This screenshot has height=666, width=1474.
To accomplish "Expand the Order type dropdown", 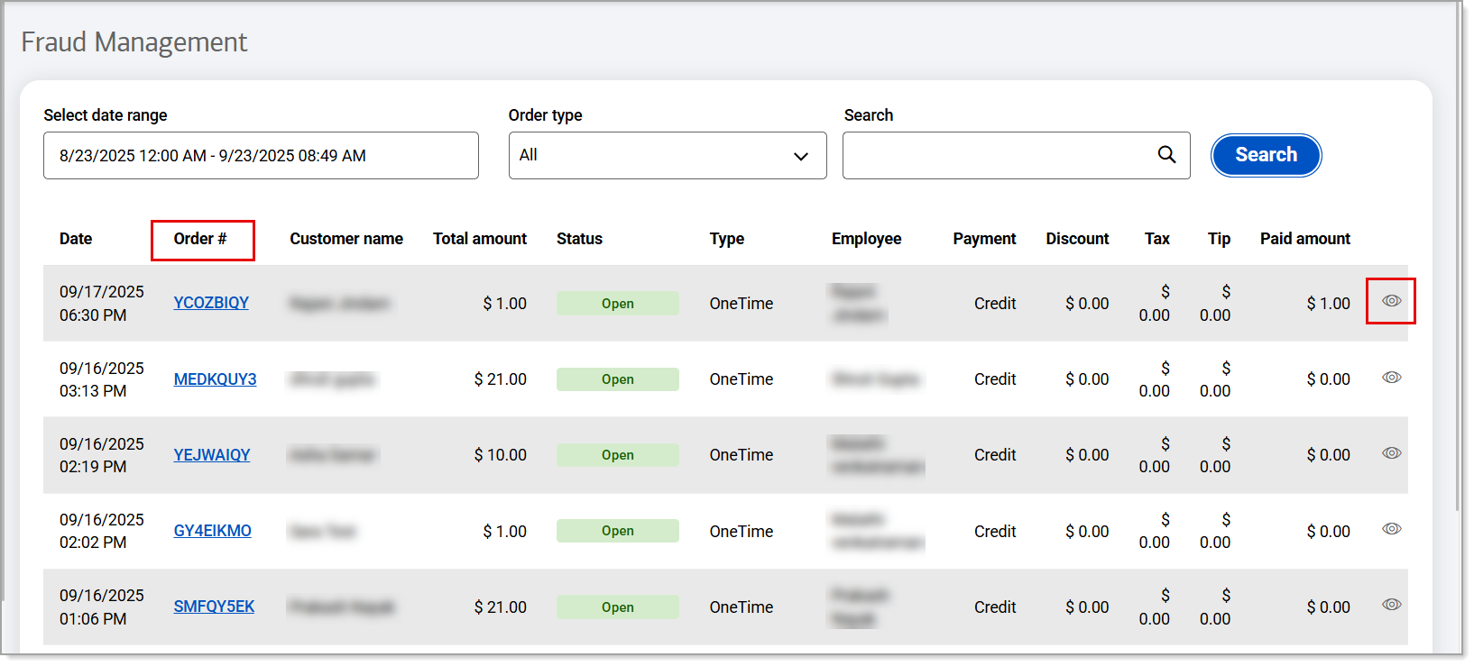I will [x=668, y=156].
